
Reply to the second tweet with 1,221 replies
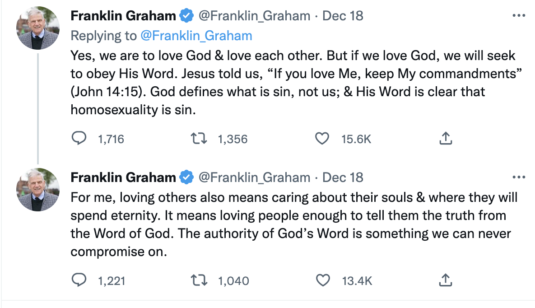point(79,280)
